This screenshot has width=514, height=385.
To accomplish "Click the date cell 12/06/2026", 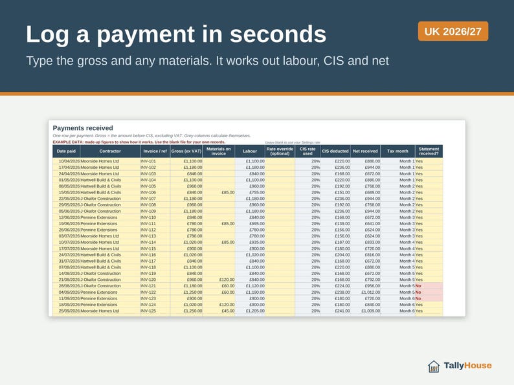I will click(x=67, y=217).
